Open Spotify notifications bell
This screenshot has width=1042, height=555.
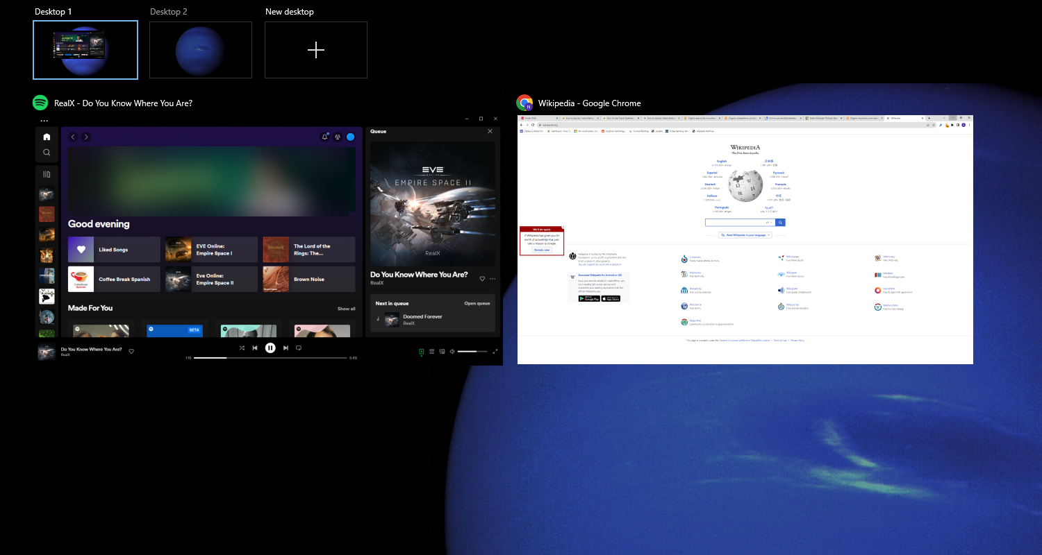pyautogui.click(x=324, y=137)
